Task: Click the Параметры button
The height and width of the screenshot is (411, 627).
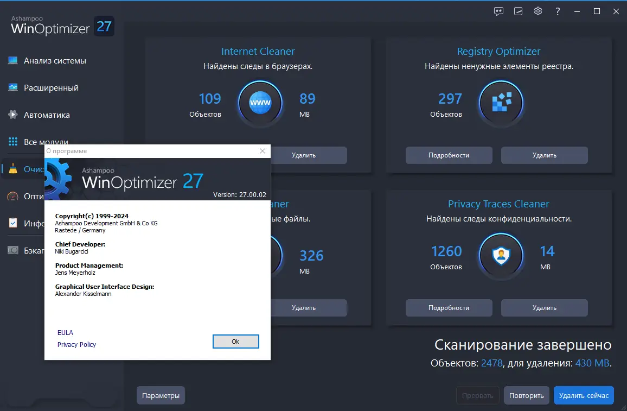Action: click(161, 395)
